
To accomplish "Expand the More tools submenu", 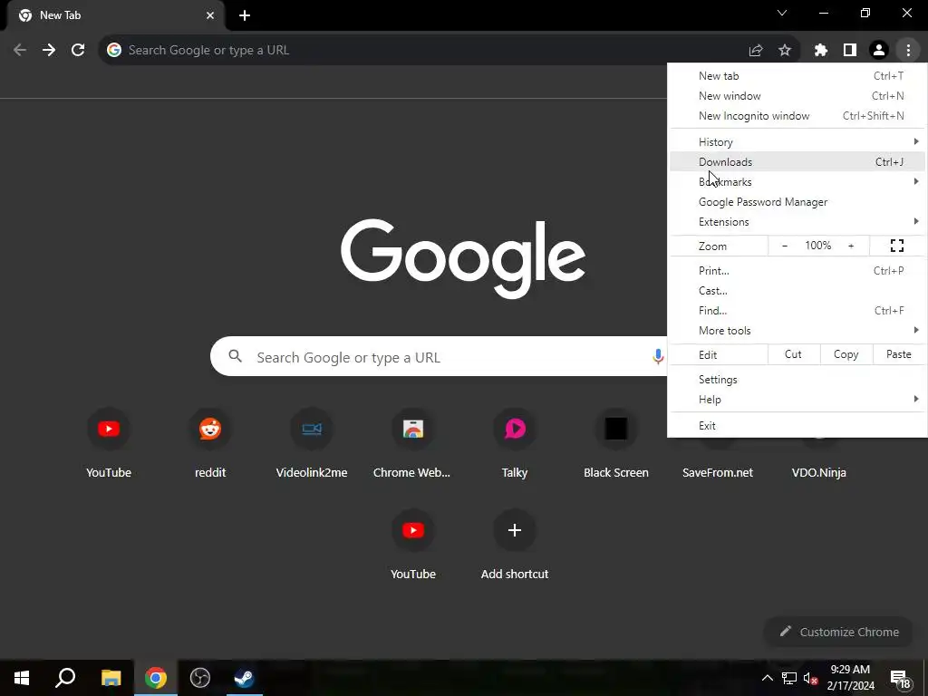I will [797, 330].
